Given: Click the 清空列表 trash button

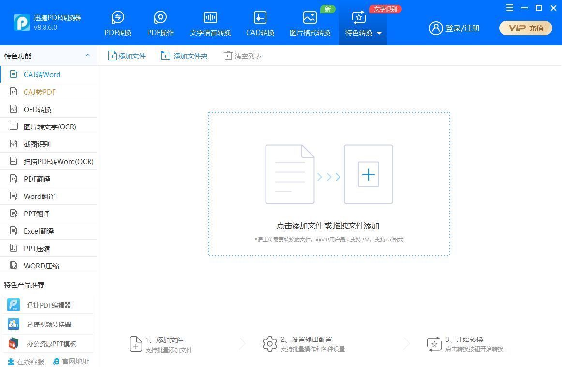Looking at the screenshot, I should tap(243, 56).
